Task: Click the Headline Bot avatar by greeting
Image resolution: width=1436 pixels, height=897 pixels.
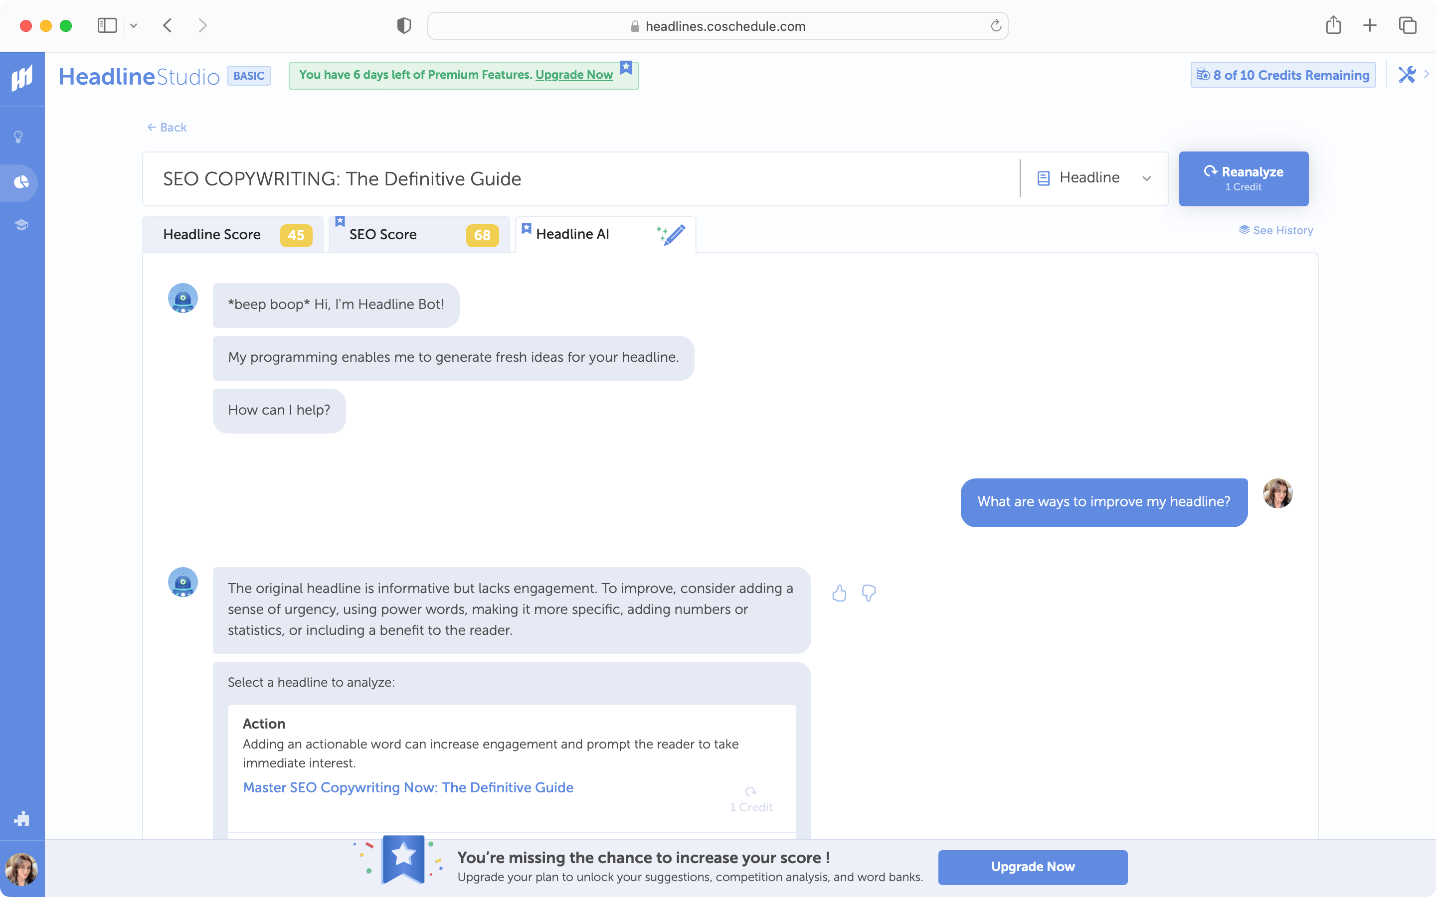Action: coord(183,298)
